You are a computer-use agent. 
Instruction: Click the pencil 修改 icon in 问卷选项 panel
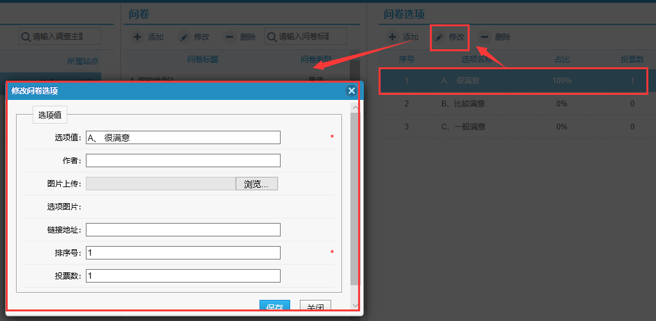coord(439,37)
